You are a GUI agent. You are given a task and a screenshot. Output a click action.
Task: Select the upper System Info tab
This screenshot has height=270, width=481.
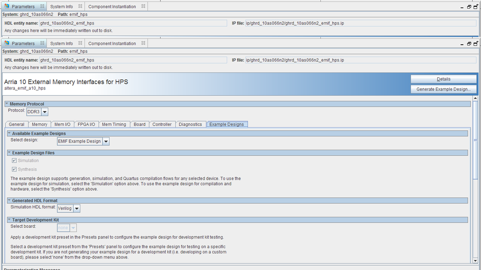[x=62, y=6]
